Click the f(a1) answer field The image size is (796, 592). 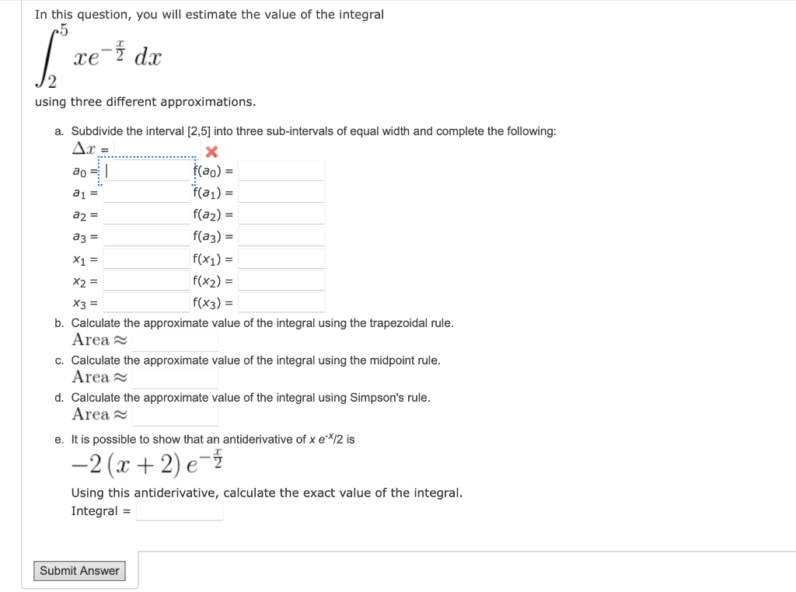(x=281, y=192)
